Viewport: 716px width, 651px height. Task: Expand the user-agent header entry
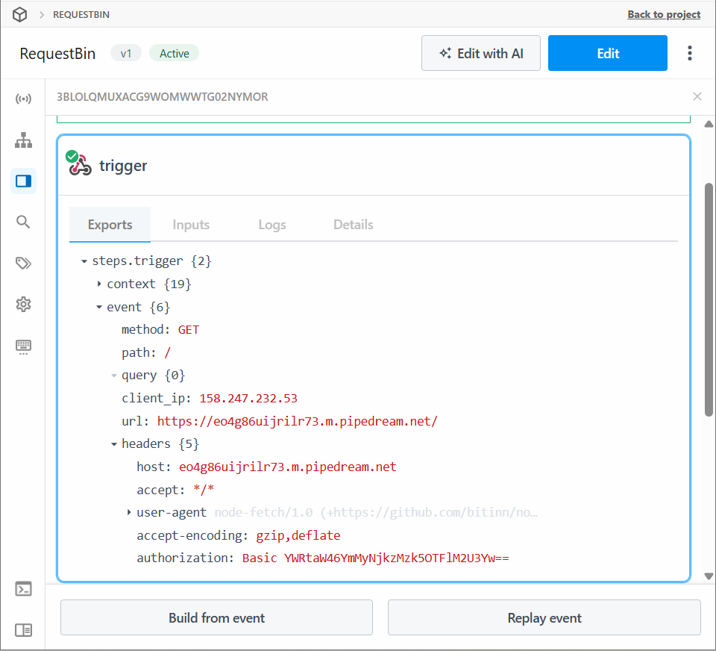click(129, 513)
